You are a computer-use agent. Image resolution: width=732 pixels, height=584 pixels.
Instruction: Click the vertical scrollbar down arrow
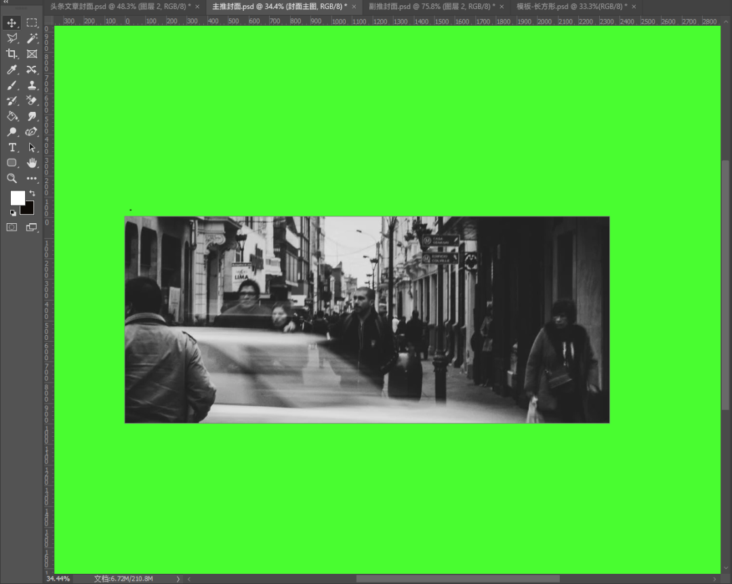[x=725, y=568]
